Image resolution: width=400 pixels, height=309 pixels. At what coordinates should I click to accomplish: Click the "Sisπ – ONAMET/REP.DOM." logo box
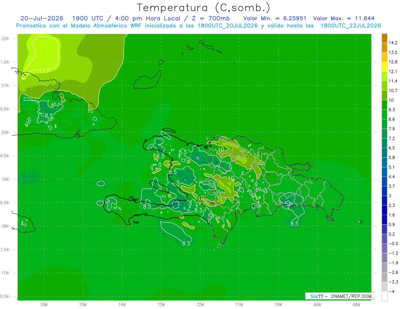[x=340, y=296]
